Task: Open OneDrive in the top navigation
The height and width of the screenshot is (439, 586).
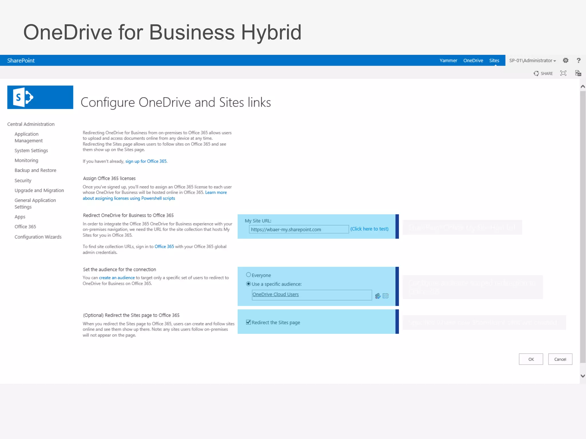Action: [x=473, y=61]
